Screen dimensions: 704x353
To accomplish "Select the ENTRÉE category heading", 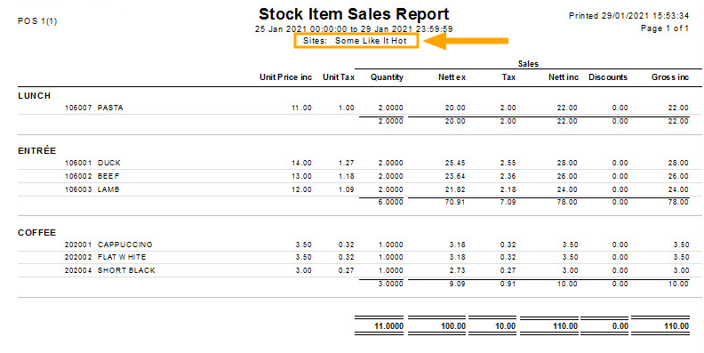I will pos(36,151).
